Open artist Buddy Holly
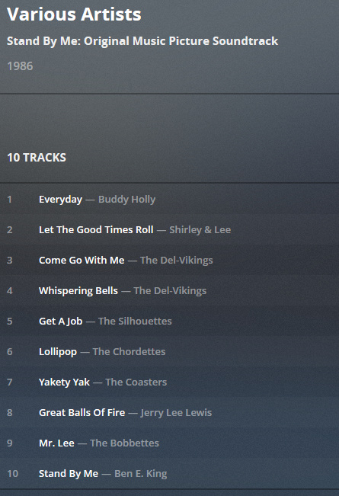Image resolution: width=339 pixels, height=496 pixels. coord(126,200)
